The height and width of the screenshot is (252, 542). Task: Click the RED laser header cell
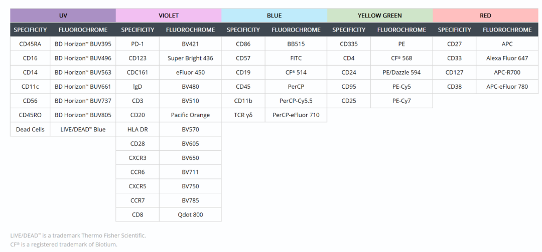(485, 16)
